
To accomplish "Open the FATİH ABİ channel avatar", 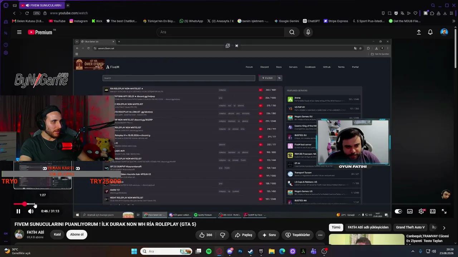I will click(19, 235).
